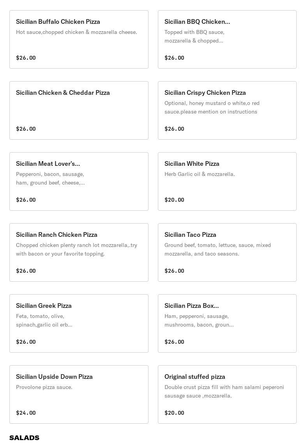Open the Original stuffed pizza card
The height and width of the screenshot is (444, 306).
point(227,394)
